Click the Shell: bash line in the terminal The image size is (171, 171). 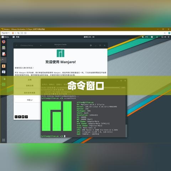click(x=83, y=113)
